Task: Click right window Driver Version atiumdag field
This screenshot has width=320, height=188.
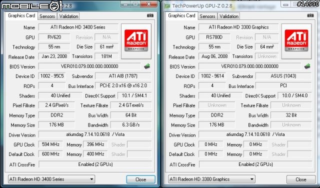Action: pos(255,134)
